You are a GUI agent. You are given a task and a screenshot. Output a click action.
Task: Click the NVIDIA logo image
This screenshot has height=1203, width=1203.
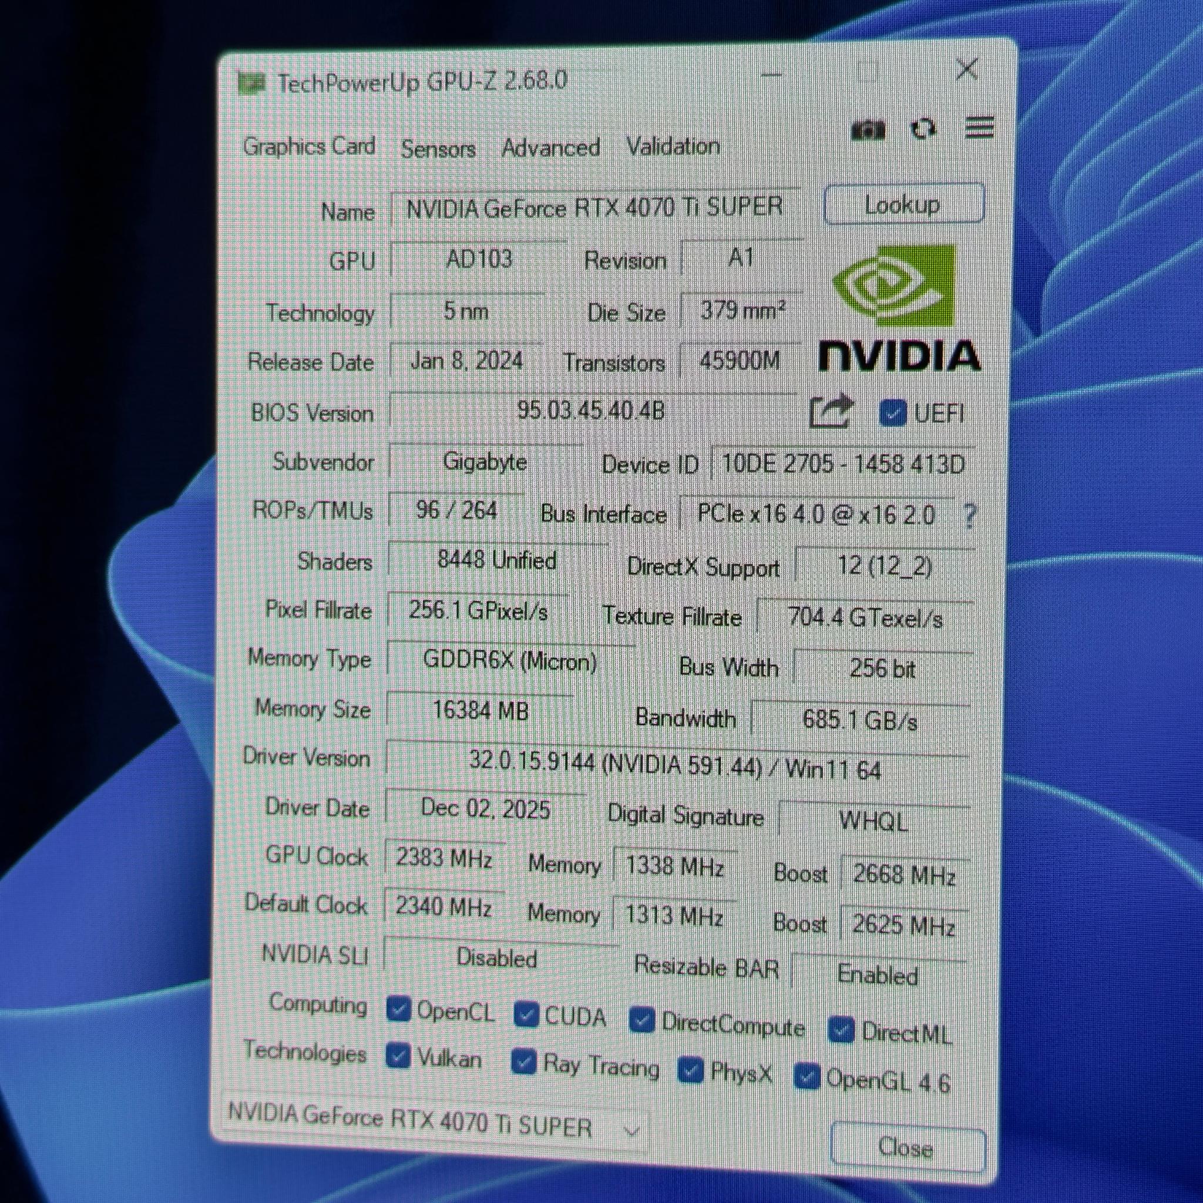pyautogui.click(x=899, y=308)
